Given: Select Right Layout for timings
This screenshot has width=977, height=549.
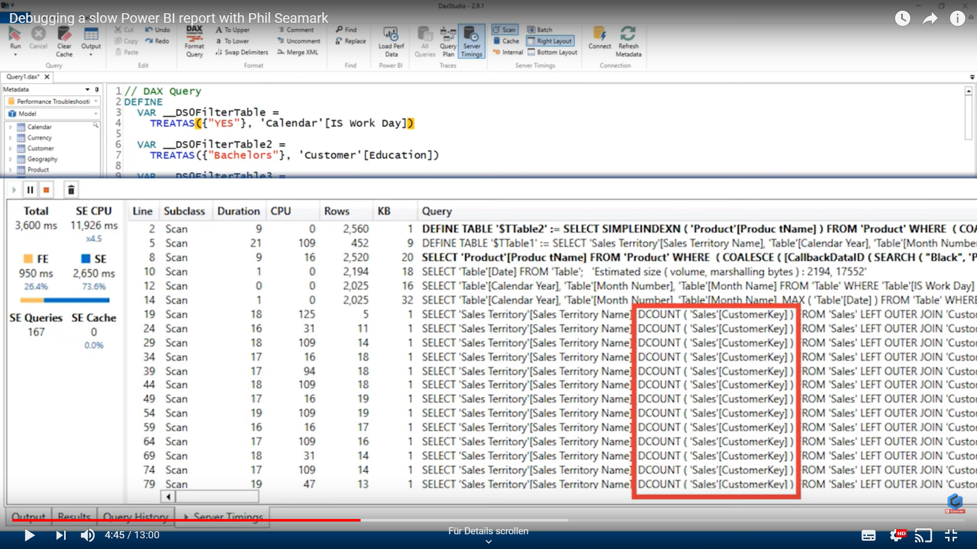Looking at the screenshot, I should pos(550,41).
